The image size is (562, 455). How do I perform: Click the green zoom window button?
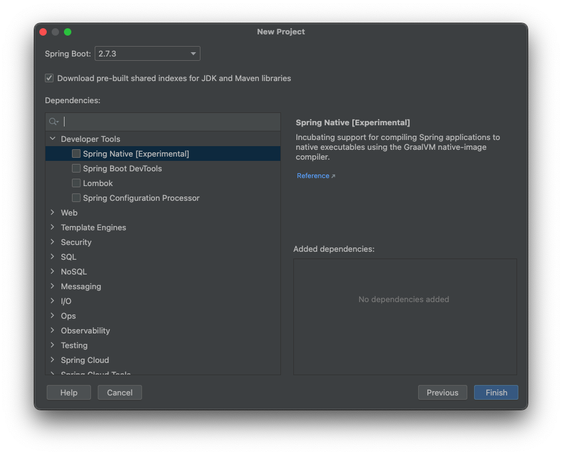coord(68,32)
